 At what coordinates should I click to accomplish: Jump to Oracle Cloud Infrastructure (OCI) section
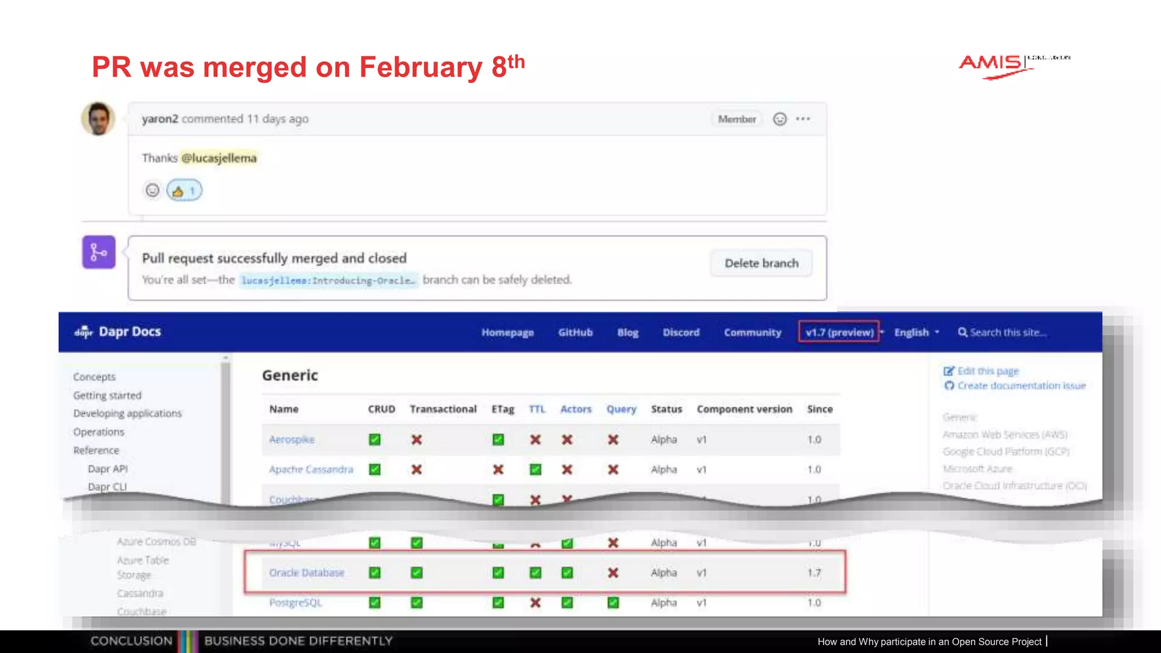1015,486
